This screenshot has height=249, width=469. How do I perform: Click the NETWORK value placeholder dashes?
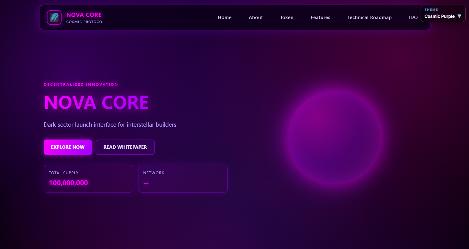146,183
